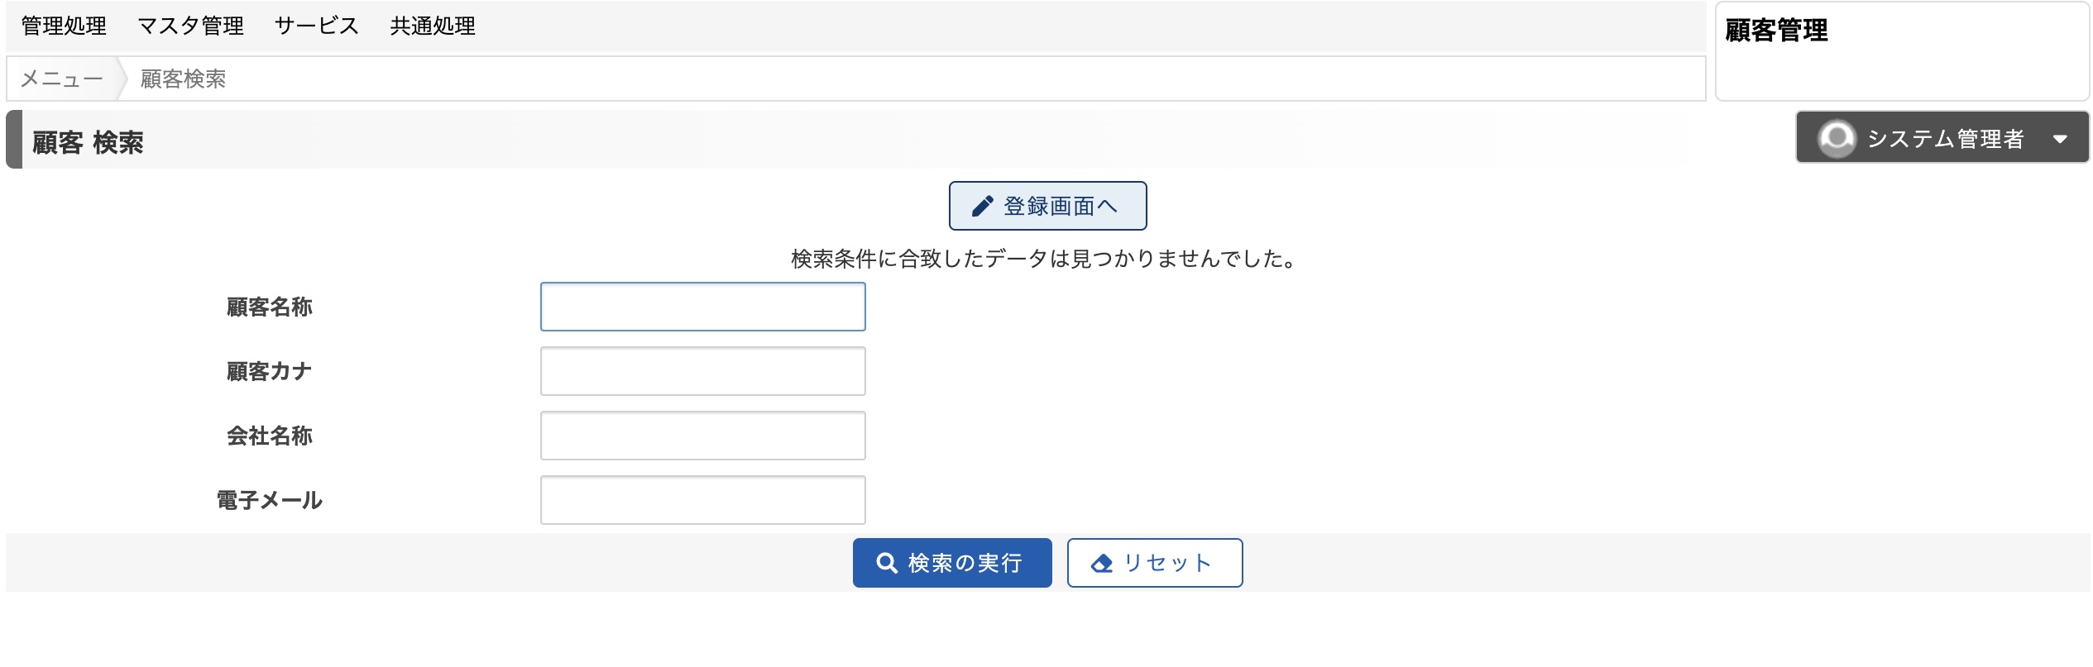2093x667 pixels.
Task: Click the リセット button label
Action: (x=1168, y=563)
